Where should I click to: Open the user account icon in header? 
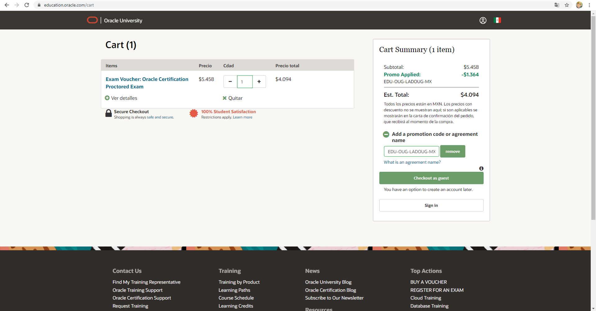[483, 20]
